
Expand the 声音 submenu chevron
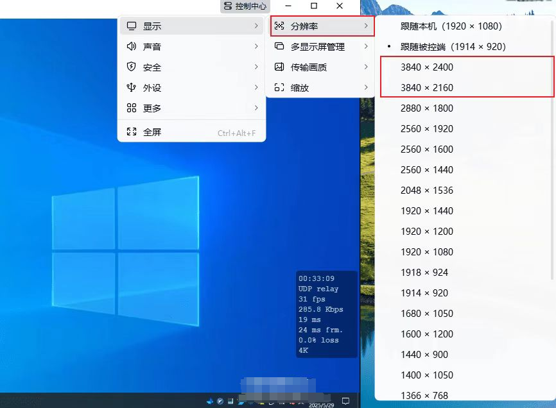pos(256,47)
